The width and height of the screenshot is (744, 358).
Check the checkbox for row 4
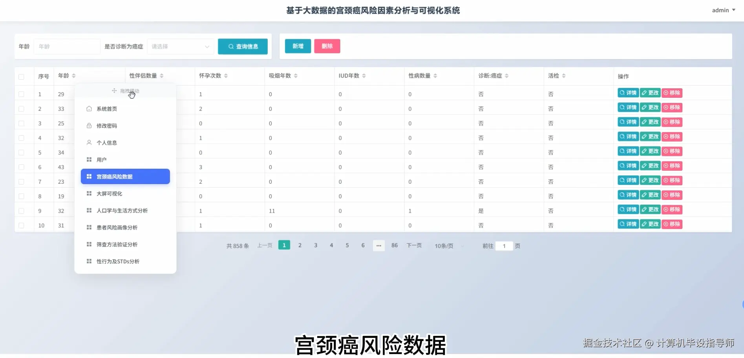coord(21,138)
